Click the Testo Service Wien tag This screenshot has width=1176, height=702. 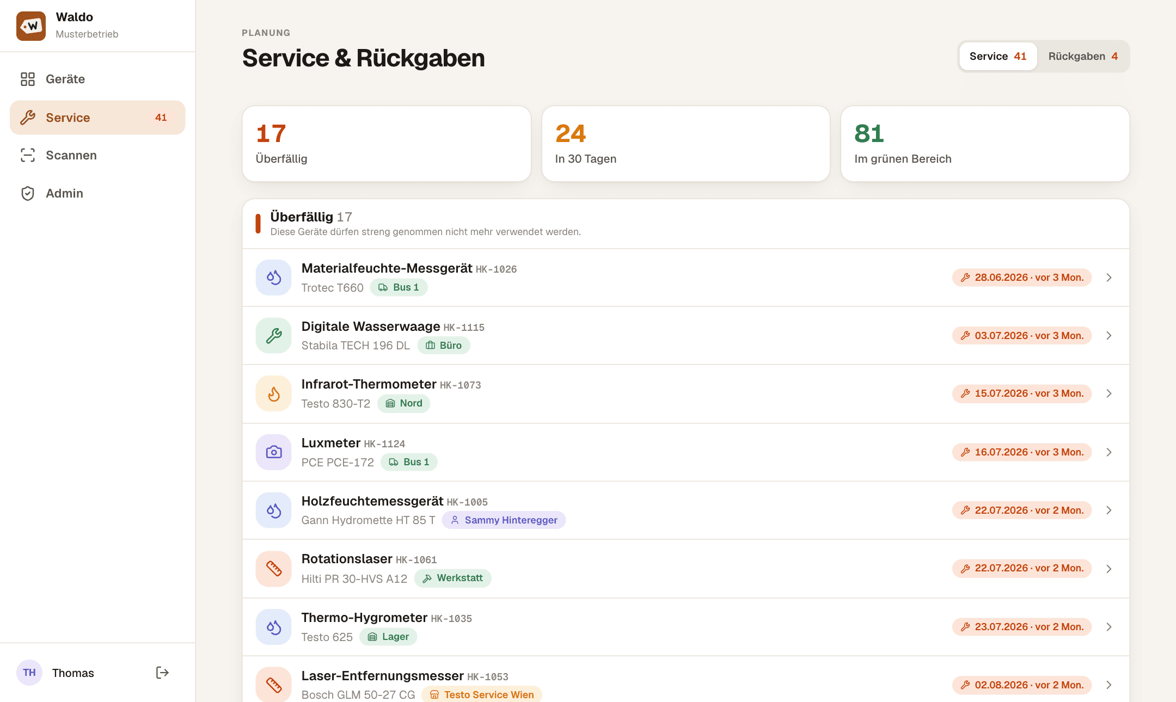[482, 694]
